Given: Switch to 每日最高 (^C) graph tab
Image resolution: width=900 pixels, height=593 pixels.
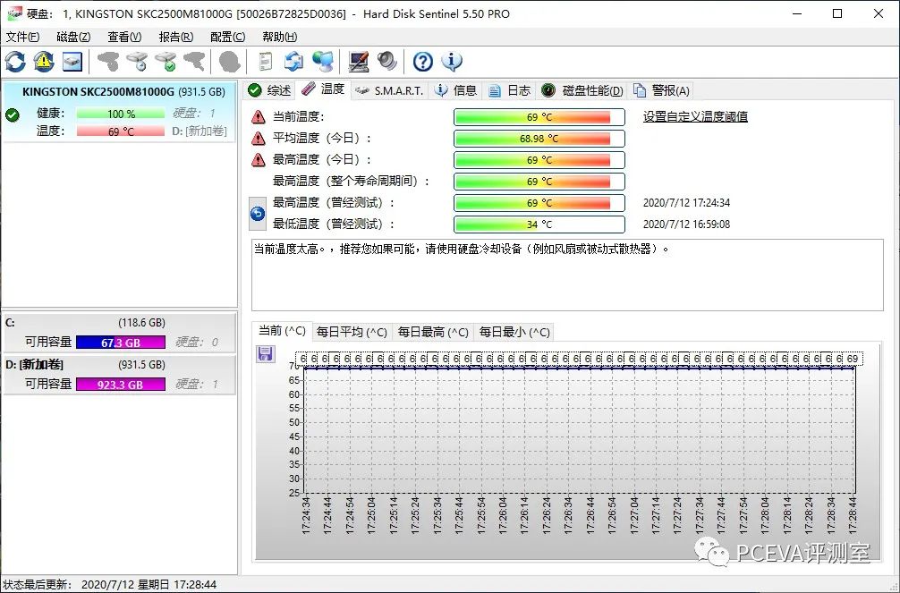Looking at the screenshot, I should tap(433, 332).
